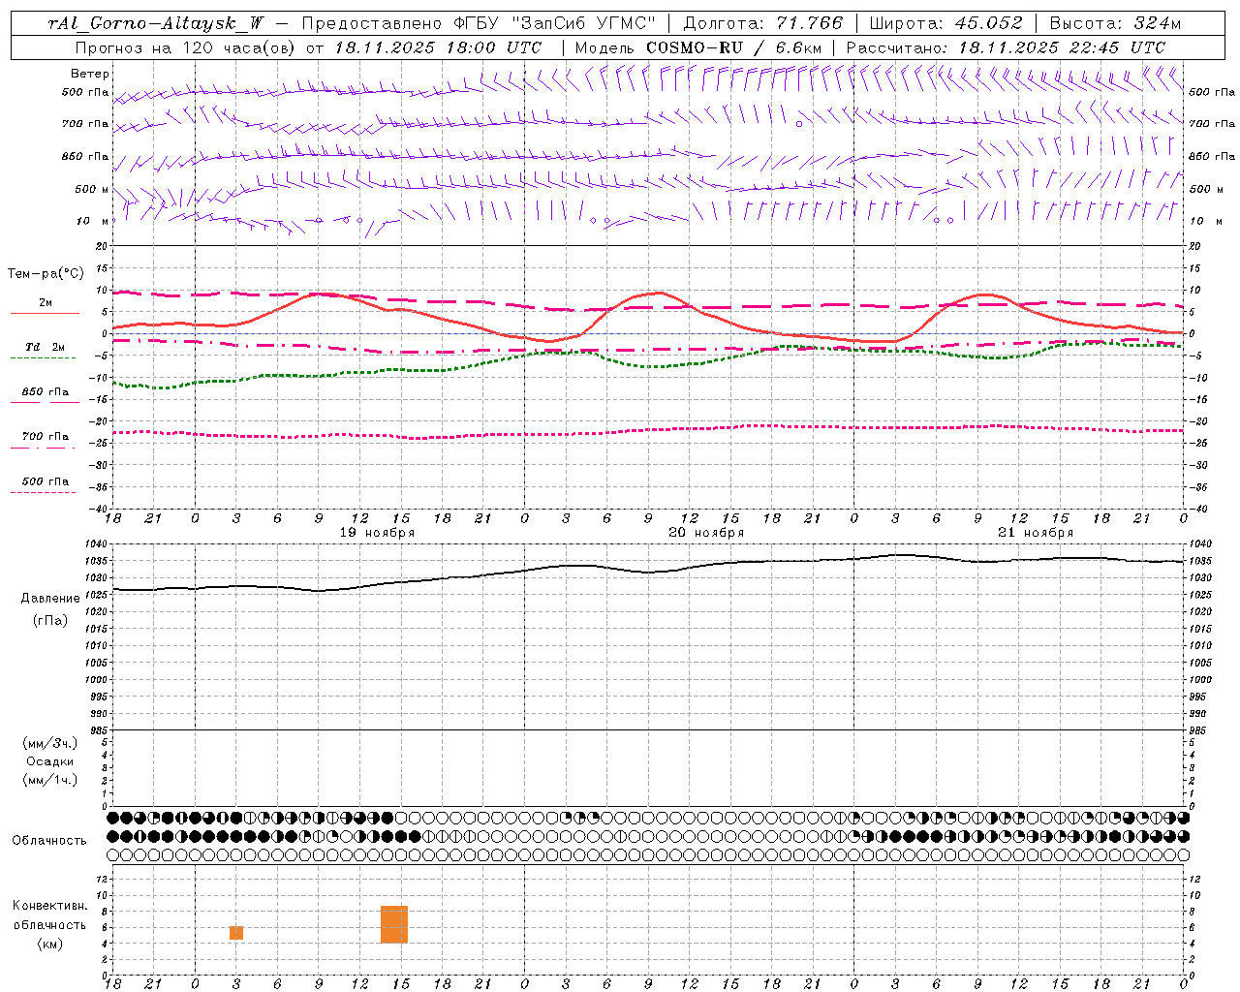Click the 850 гПа temperature legend entry
The width and height of the screenshot is (1240, 992).
pos(45,395)
